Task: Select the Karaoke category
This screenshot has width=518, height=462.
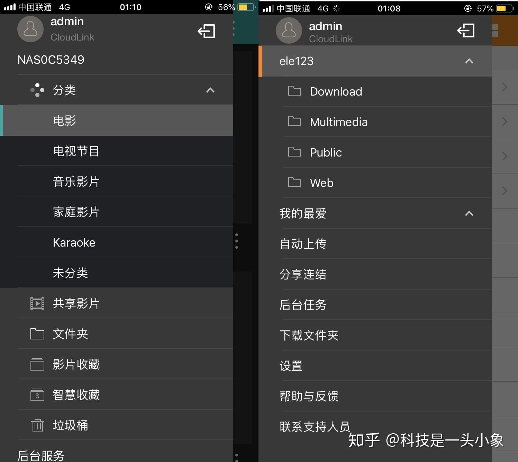Action: [74, 242]
